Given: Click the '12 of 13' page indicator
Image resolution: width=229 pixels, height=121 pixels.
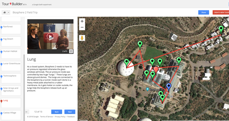Looking at the screenshot, I should 38,112.
